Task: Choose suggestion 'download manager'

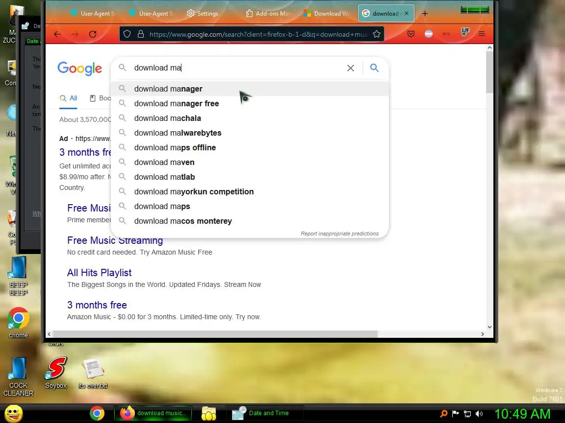Action: 250,89
